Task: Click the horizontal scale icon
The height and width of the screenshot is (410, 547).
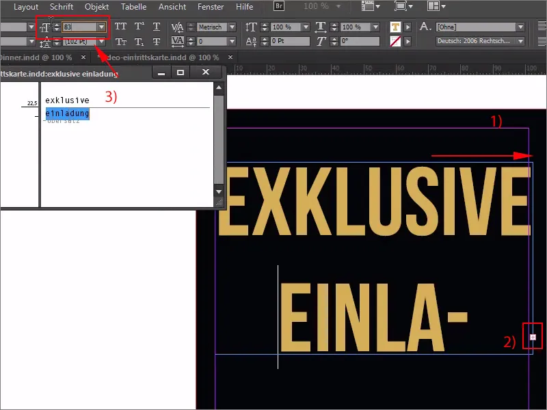Action: coord(321,27)
